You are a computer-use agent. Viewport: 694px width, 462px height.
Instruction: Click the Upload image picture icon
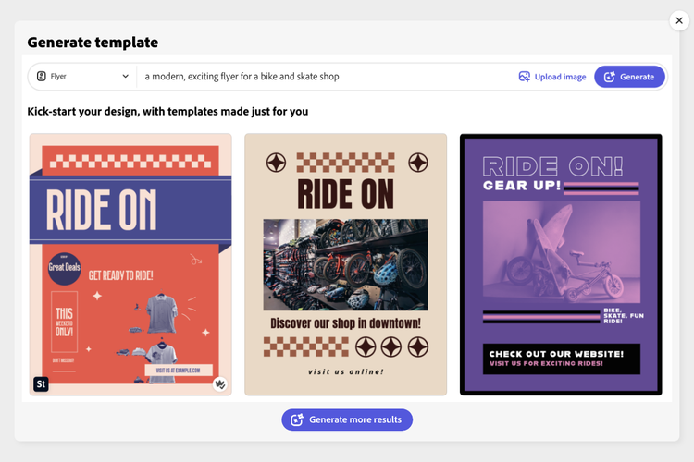tap(524, 77)
